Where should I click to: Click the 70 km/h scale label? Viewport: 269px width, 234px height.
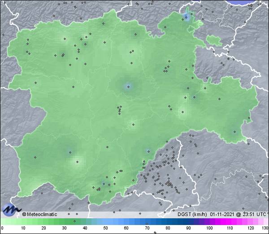tap(147, 228)
